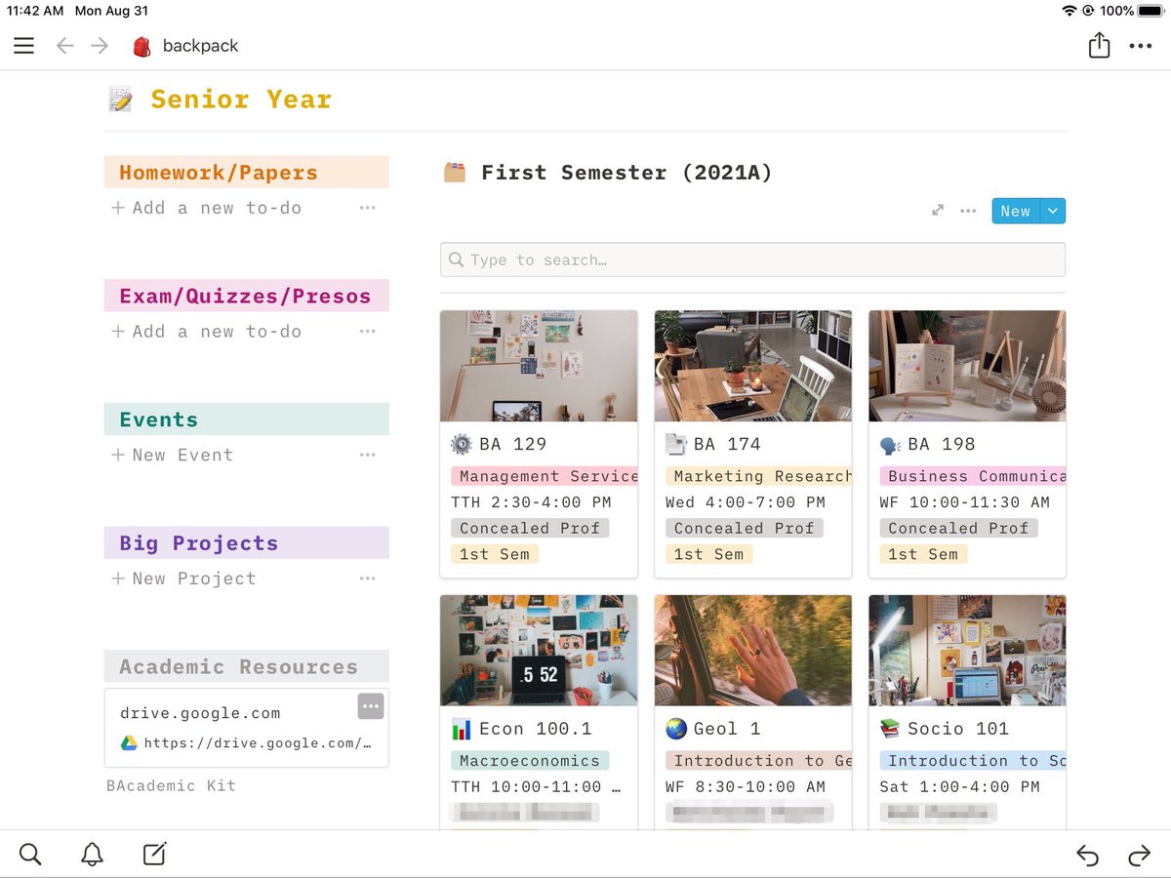Open the page options three-dot menu
The image size is (1171, 878).
1140,46
